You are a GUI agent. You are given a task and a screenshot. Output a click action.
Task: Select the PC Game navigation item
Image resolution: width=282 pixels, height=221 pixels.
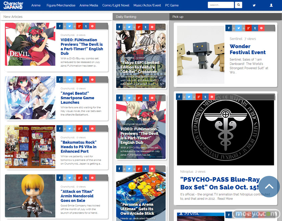click(x=172, y=5)
